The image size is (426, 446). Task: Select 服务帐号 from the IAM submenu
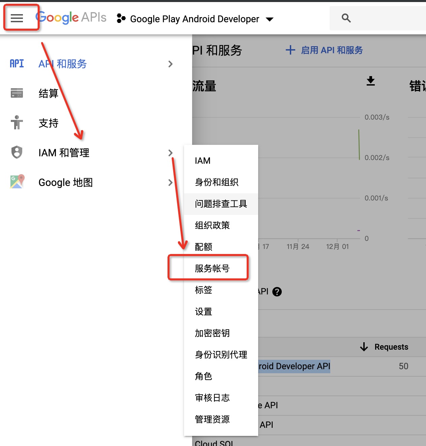[212, 268]
